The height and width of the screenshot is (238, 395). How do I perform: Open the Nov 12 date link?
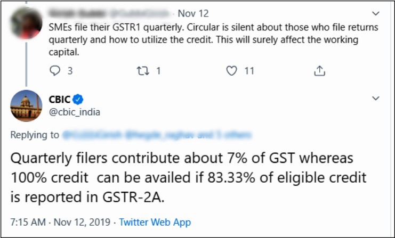coord(193,14)
